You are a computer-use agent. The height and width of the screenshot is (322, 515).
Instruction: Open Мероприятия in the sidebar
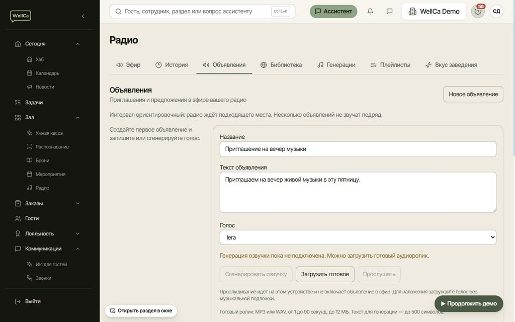point(50,175)
